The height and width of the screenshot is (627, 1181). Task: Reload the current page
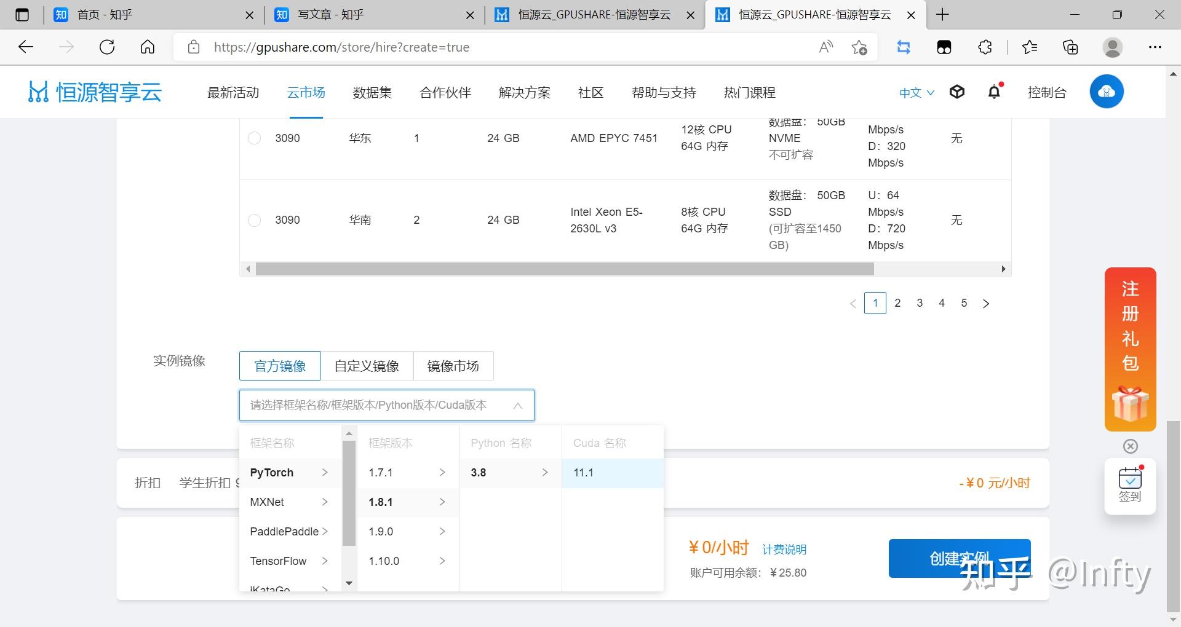[107, 47]
